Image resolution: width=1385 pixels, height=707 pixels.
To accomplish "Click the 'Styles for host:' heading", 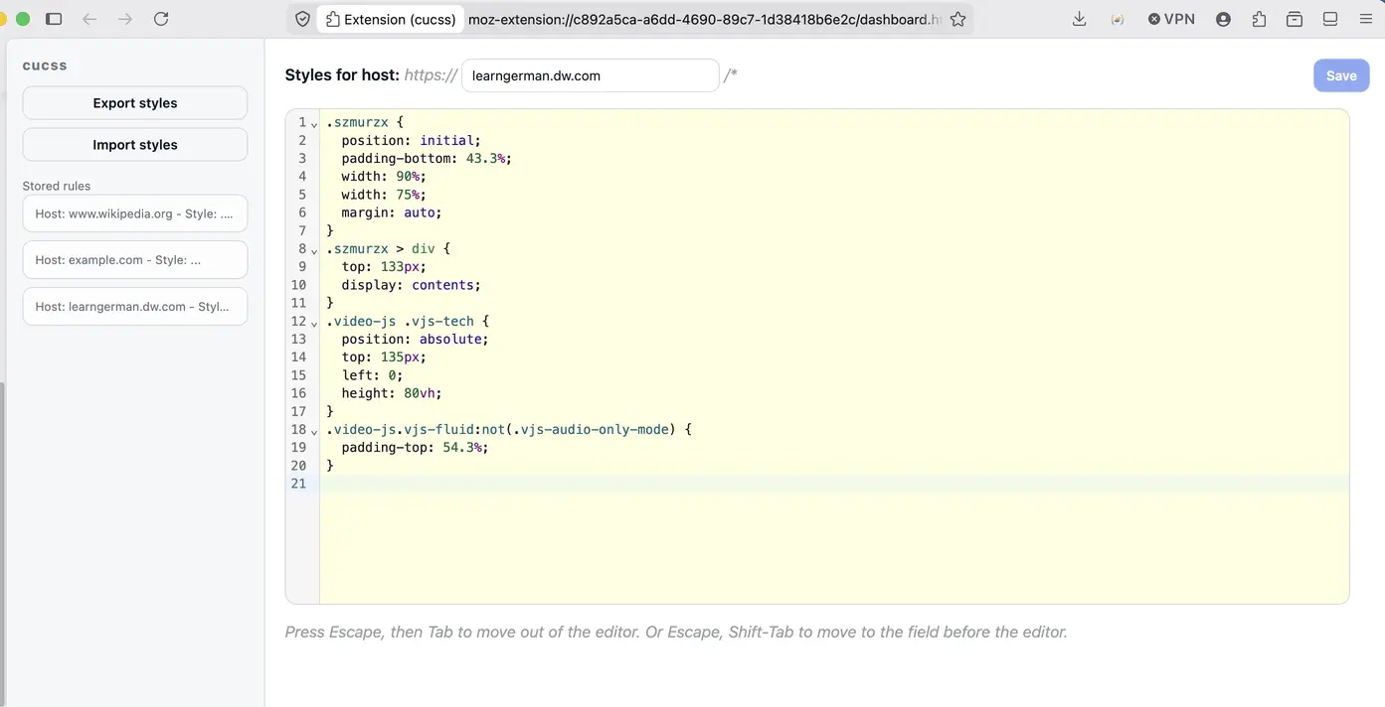I will (x=342, y=75).
